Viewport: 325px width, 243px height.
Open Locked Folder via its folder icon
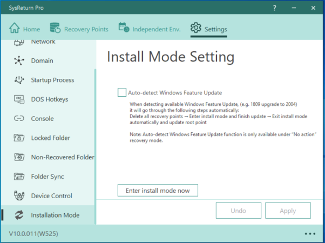point(19,138)
